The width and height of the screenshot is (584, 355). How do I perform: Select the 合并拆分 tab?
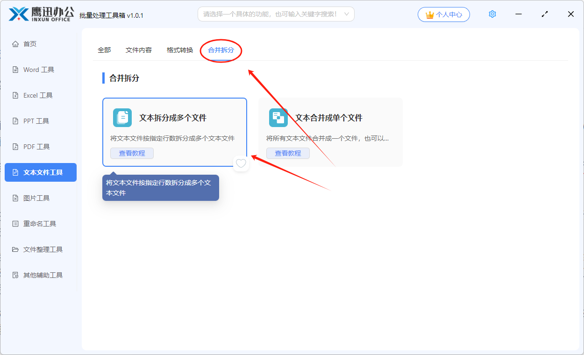click(x=221, y=50)
